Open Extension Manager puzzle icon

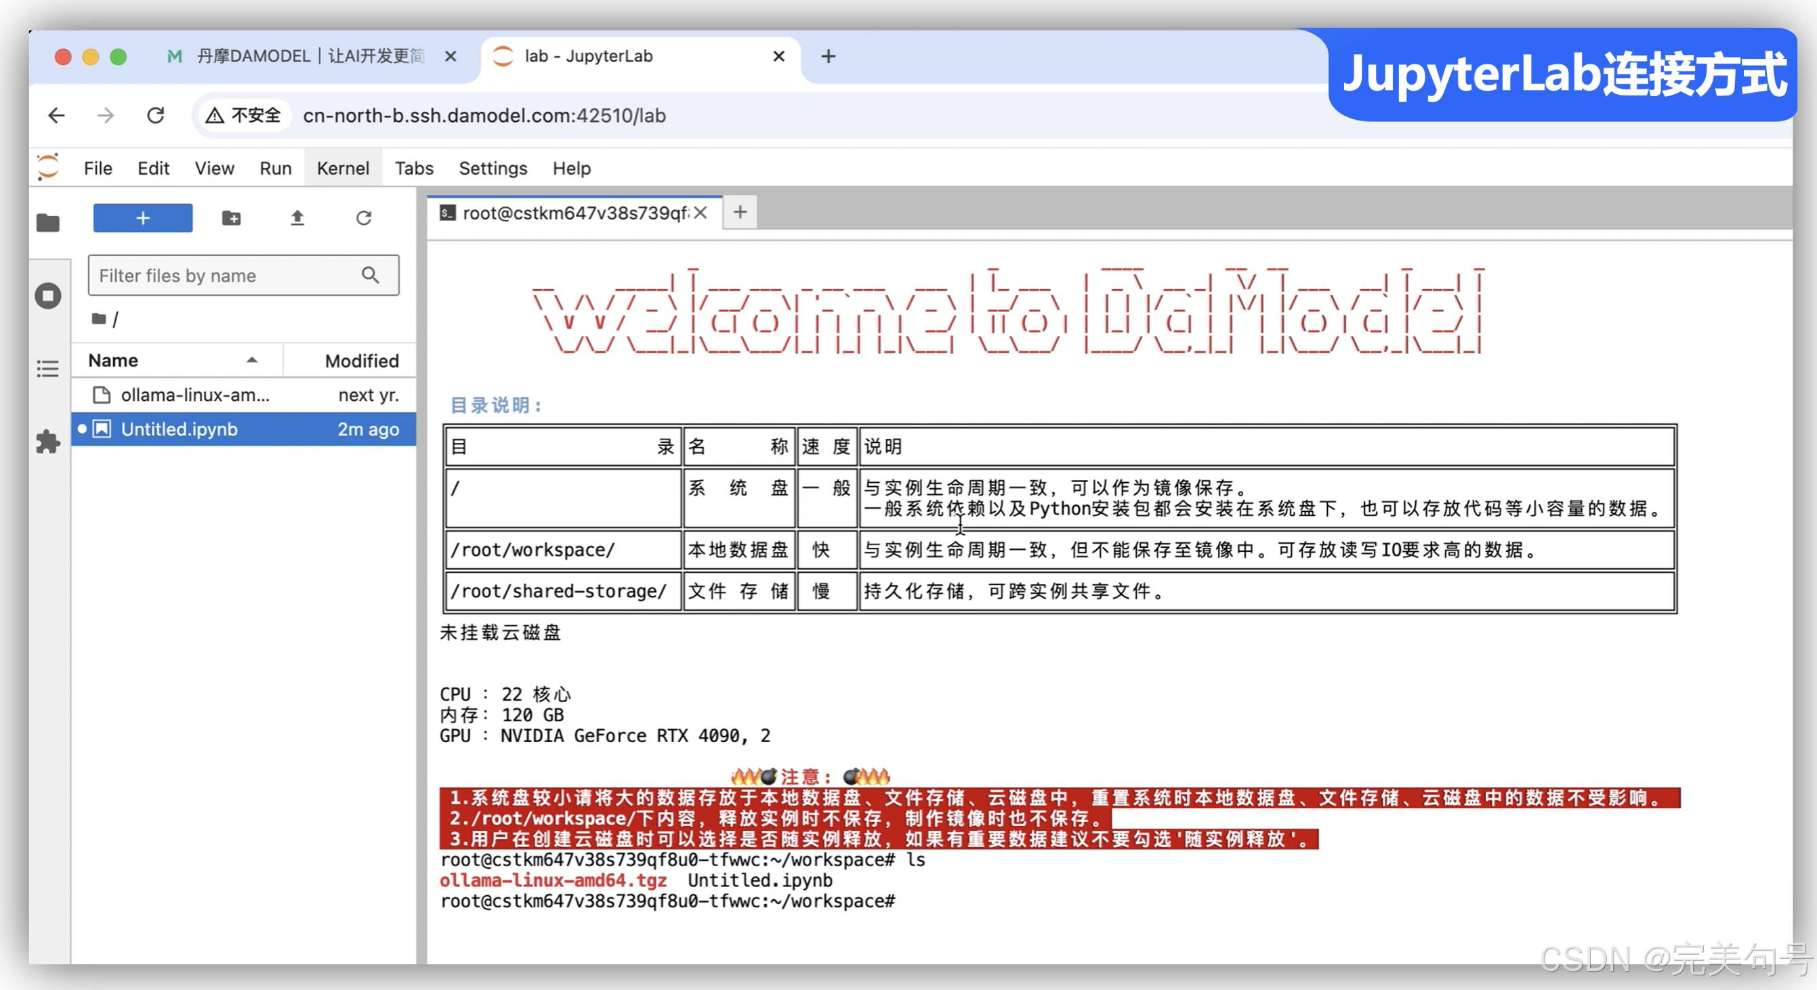(48, 442)
